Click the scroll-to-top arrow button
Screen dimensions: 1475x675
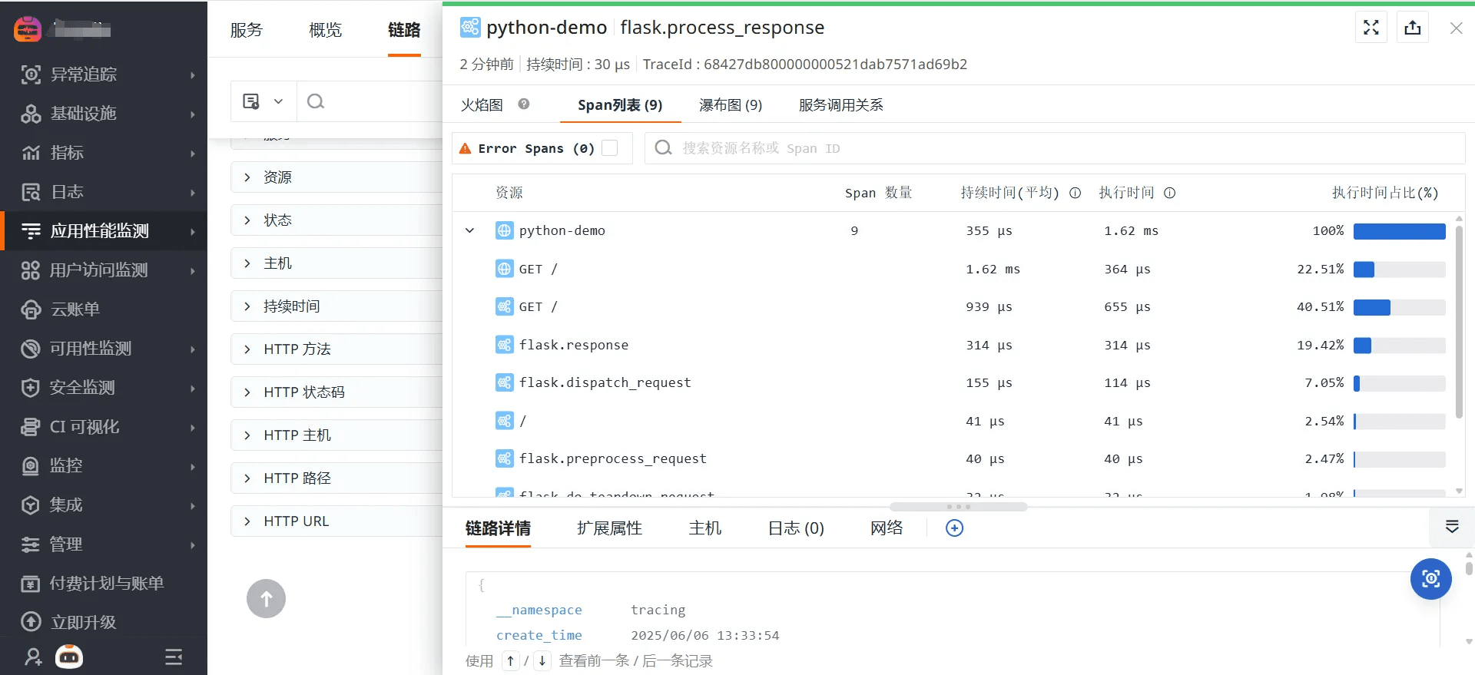[266, 599]
